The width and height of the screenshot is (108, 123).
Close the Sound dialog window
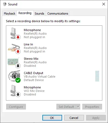104,4
